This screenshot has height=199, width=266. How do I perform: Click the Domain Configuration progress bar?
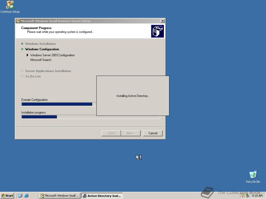click(59, 104)
